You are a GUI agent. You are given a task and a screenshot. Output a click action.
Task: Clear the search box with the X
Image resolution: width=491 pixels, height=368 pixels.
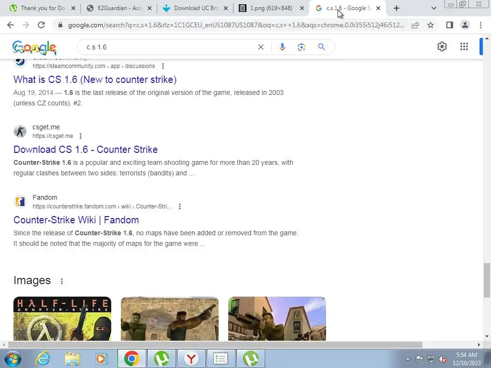coord(261,47)
